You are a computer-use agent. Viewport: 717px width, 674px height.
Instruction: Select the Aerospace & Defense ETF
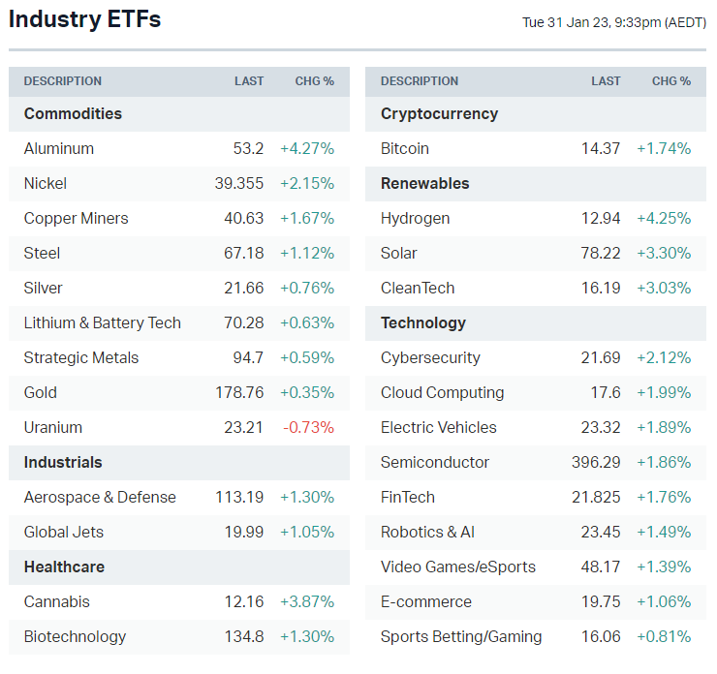(100, 497)
